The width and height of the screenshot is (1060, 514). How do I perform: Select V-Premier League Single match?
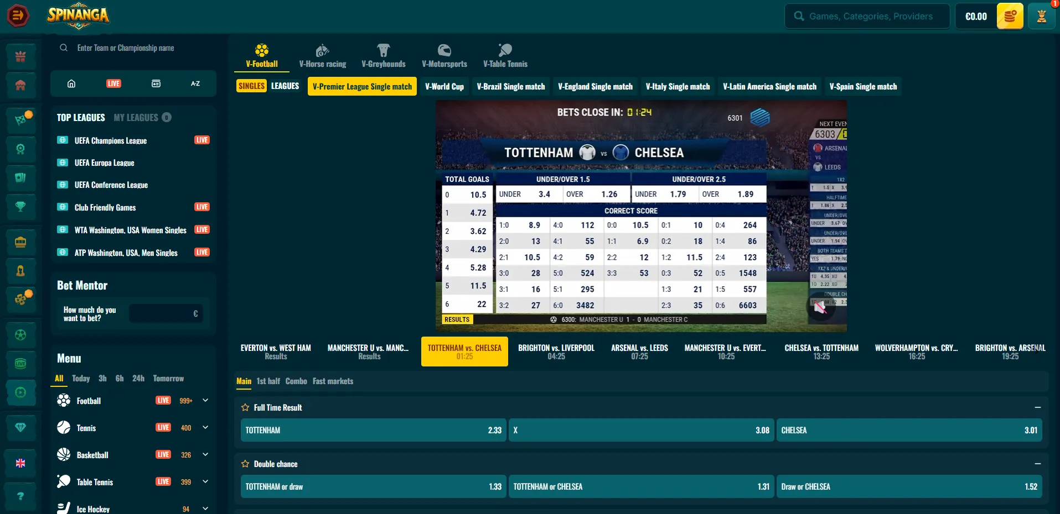coord(362,86)
